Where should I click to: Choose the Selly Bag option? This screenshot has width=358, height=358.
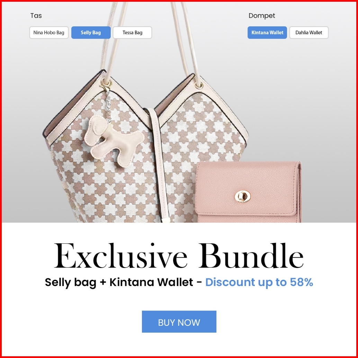(91, 33)
